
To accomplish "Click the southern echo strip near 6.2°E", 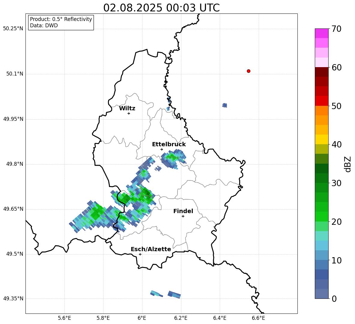I will point(174,294).
